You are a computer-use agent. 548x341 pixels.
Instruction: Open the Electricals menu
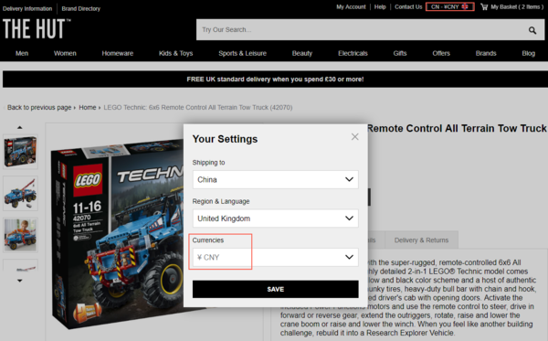tap(353, 53)
